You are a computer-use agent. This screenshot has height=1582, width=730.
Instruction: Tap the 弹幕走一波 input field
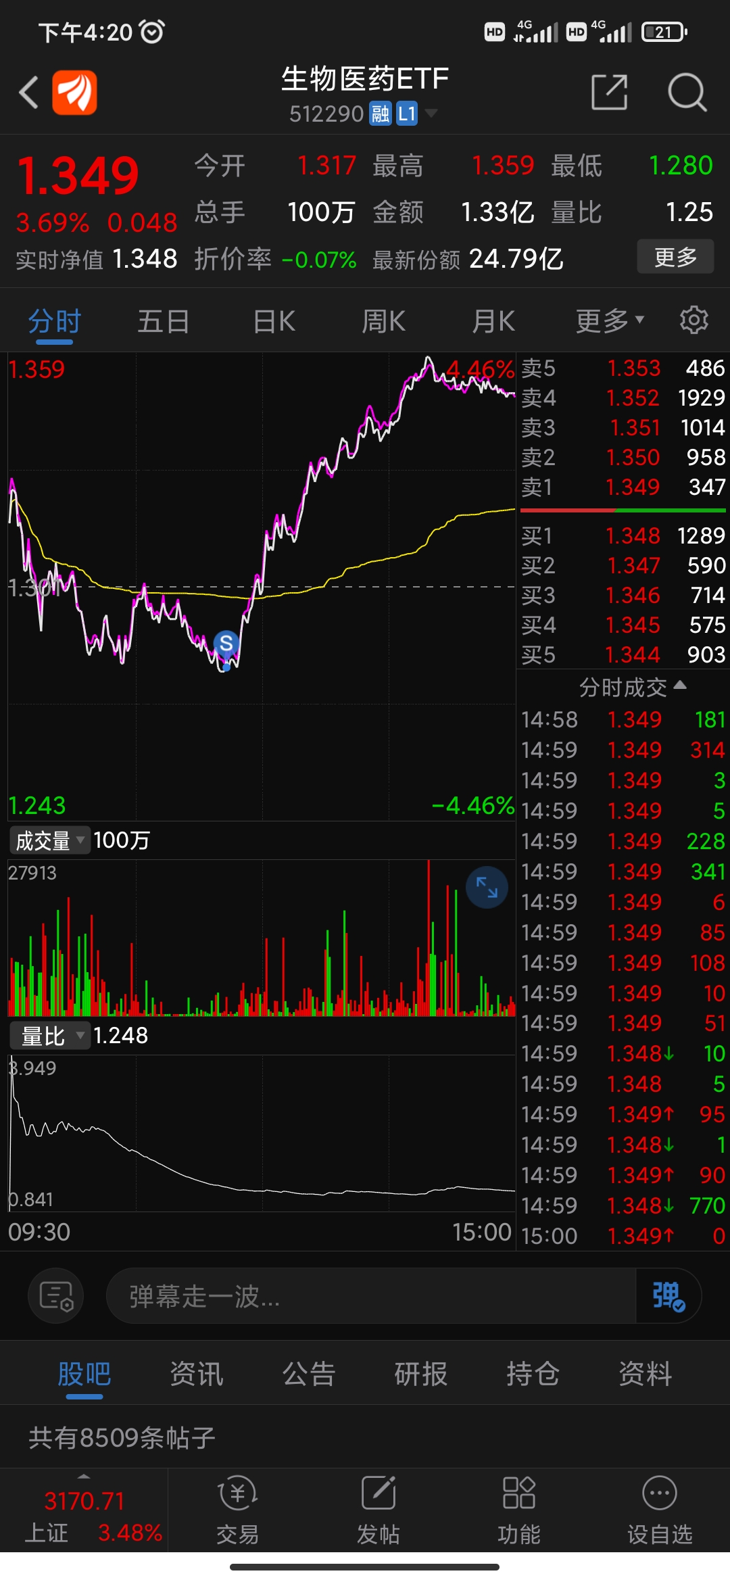coord(372,1296)
